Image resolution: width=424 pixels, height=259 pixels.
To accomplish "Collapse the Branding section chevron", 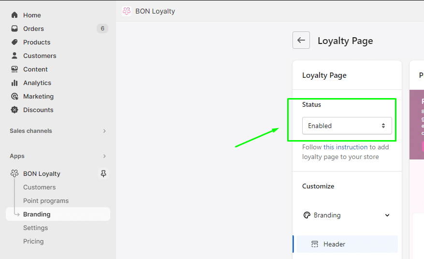I will coord(387,215).
